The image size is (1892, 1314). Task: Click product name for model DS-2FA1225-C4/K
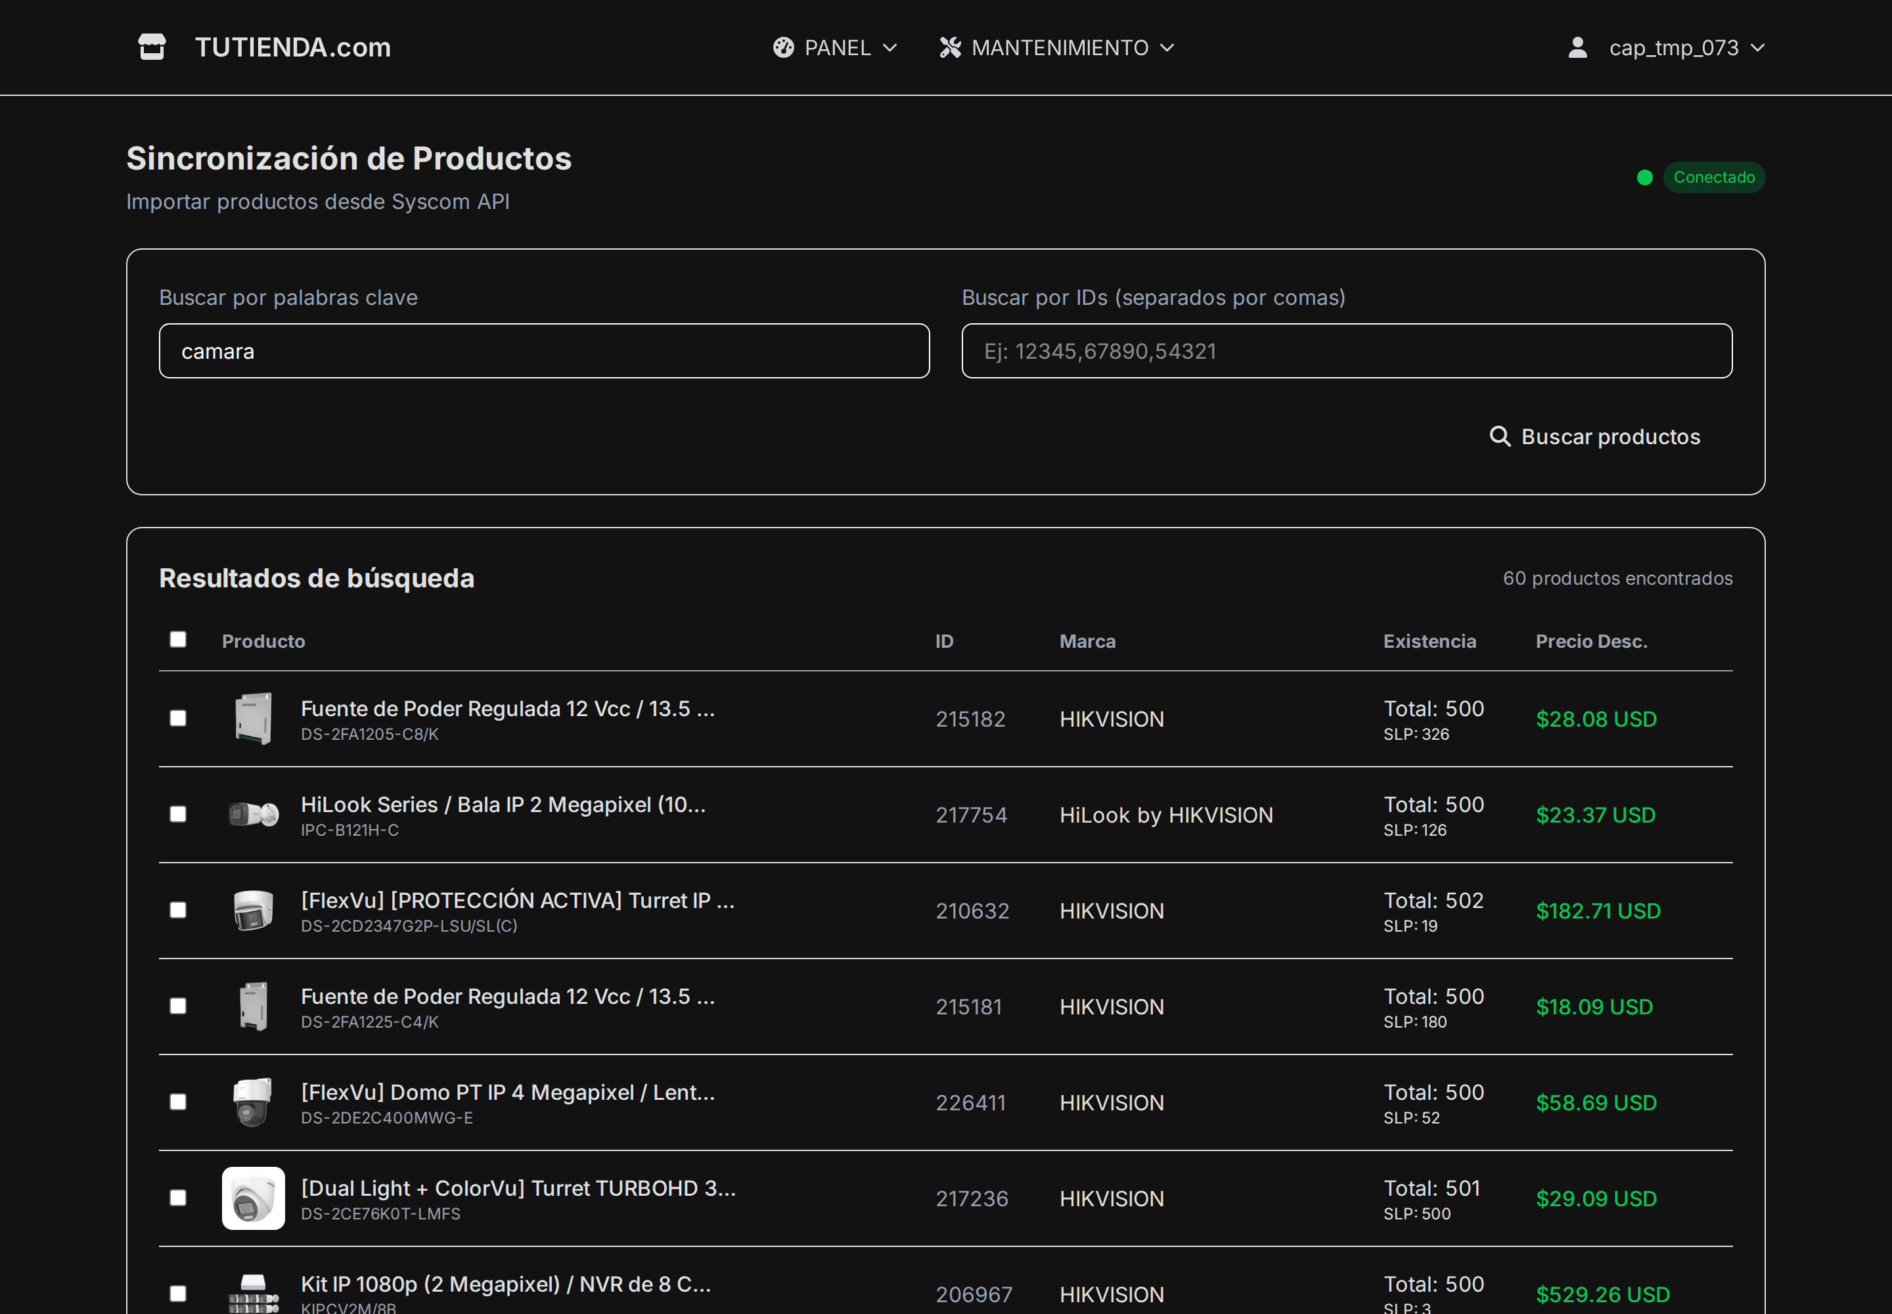click(x=508, y=996)
